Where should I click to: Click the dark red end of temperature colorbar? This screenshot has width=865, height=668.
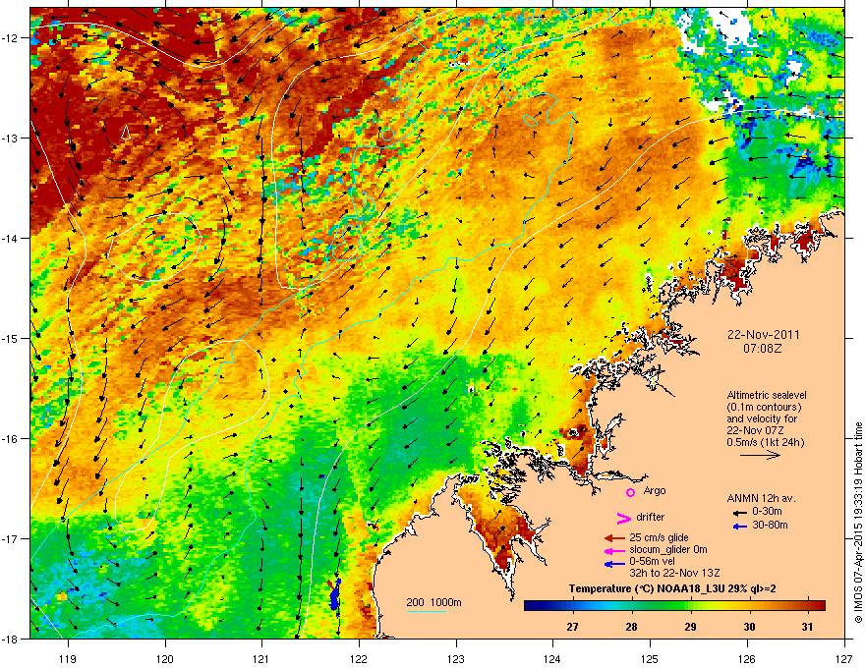[819, 606]
